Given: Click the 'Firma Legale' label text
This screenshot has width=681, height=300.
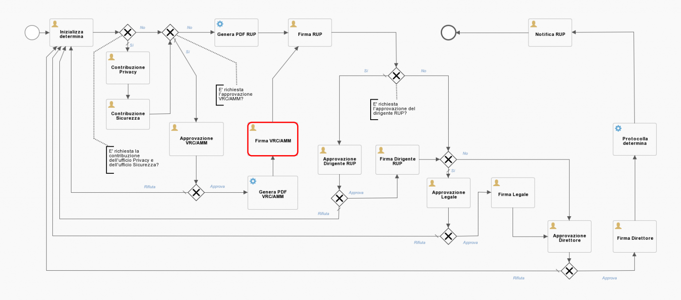Looking at the screenshot, I should [513, 194].
